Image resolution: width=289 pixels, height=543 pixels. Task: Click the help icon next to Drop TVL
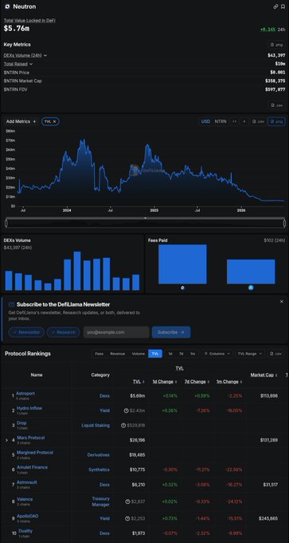pyautogui.click(x=123, y=426)
